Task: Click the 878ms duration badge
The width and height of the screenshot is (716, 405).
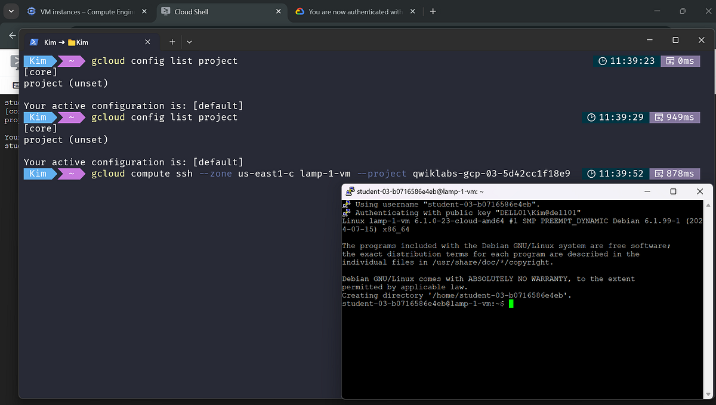Action: [675, 174]
